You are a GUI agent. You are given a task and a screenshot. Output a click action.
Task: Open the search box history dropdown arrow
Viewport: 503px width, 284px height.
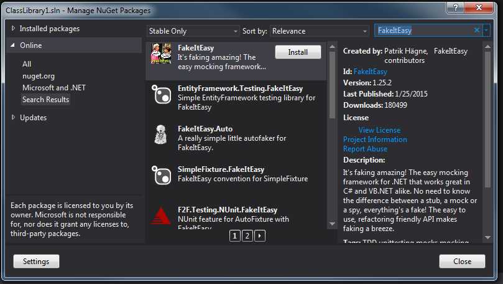tap(486, 30)
